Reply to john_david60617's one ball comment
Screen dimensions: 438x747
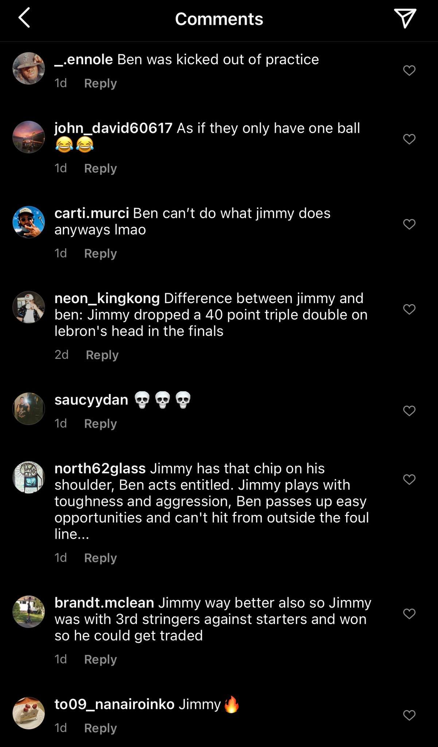point(100,168)
